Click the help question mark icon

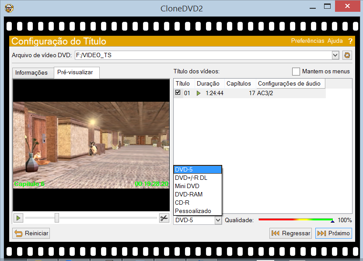click(350, 41)
